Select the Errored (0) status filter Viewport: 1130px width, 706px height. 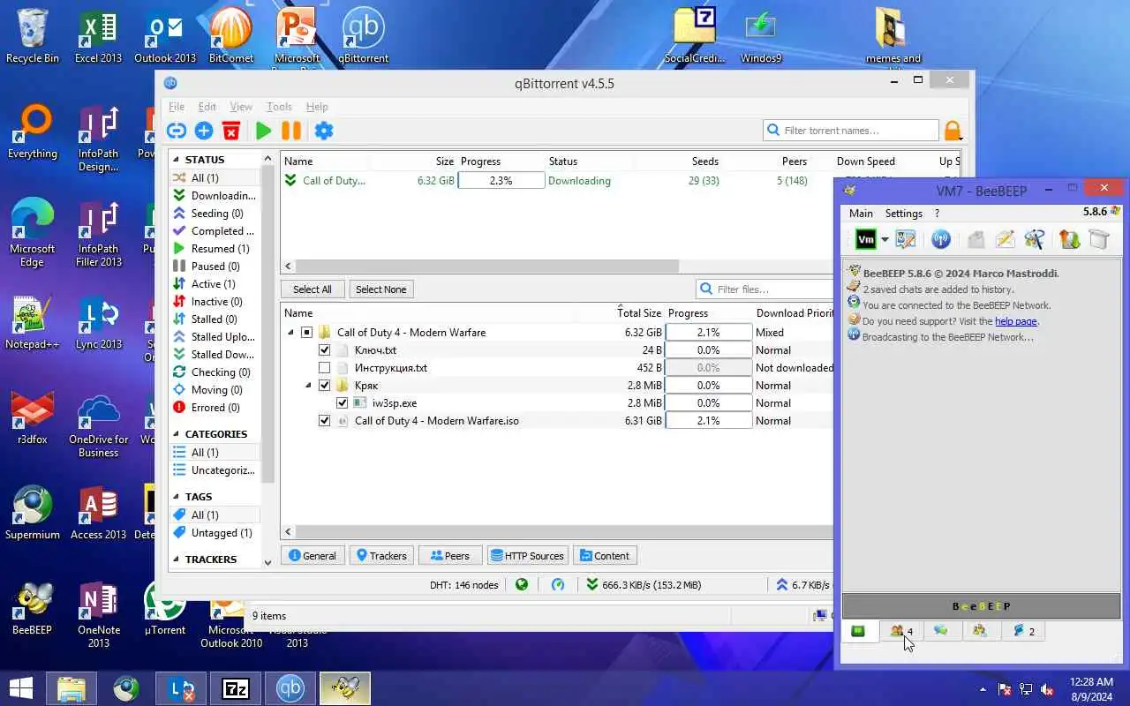pos(215,408)
